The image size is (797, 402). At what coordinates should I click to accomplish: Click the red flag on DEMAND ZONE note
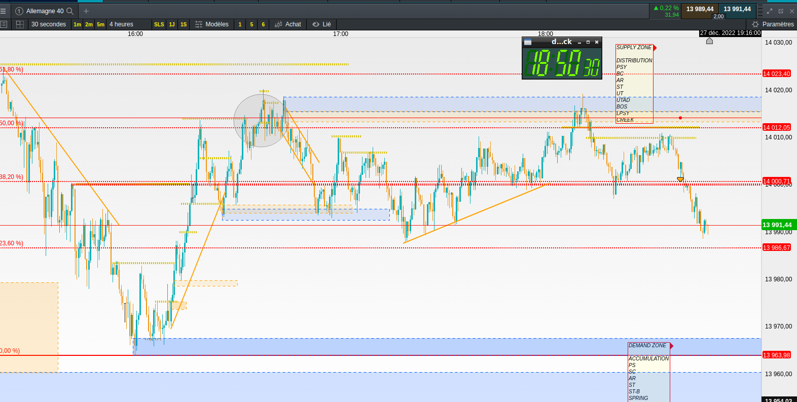(x=672, y=346)
